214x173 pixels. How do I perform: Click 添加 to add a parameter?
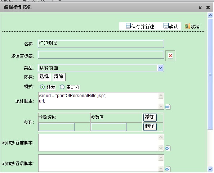tap(150, 117)
